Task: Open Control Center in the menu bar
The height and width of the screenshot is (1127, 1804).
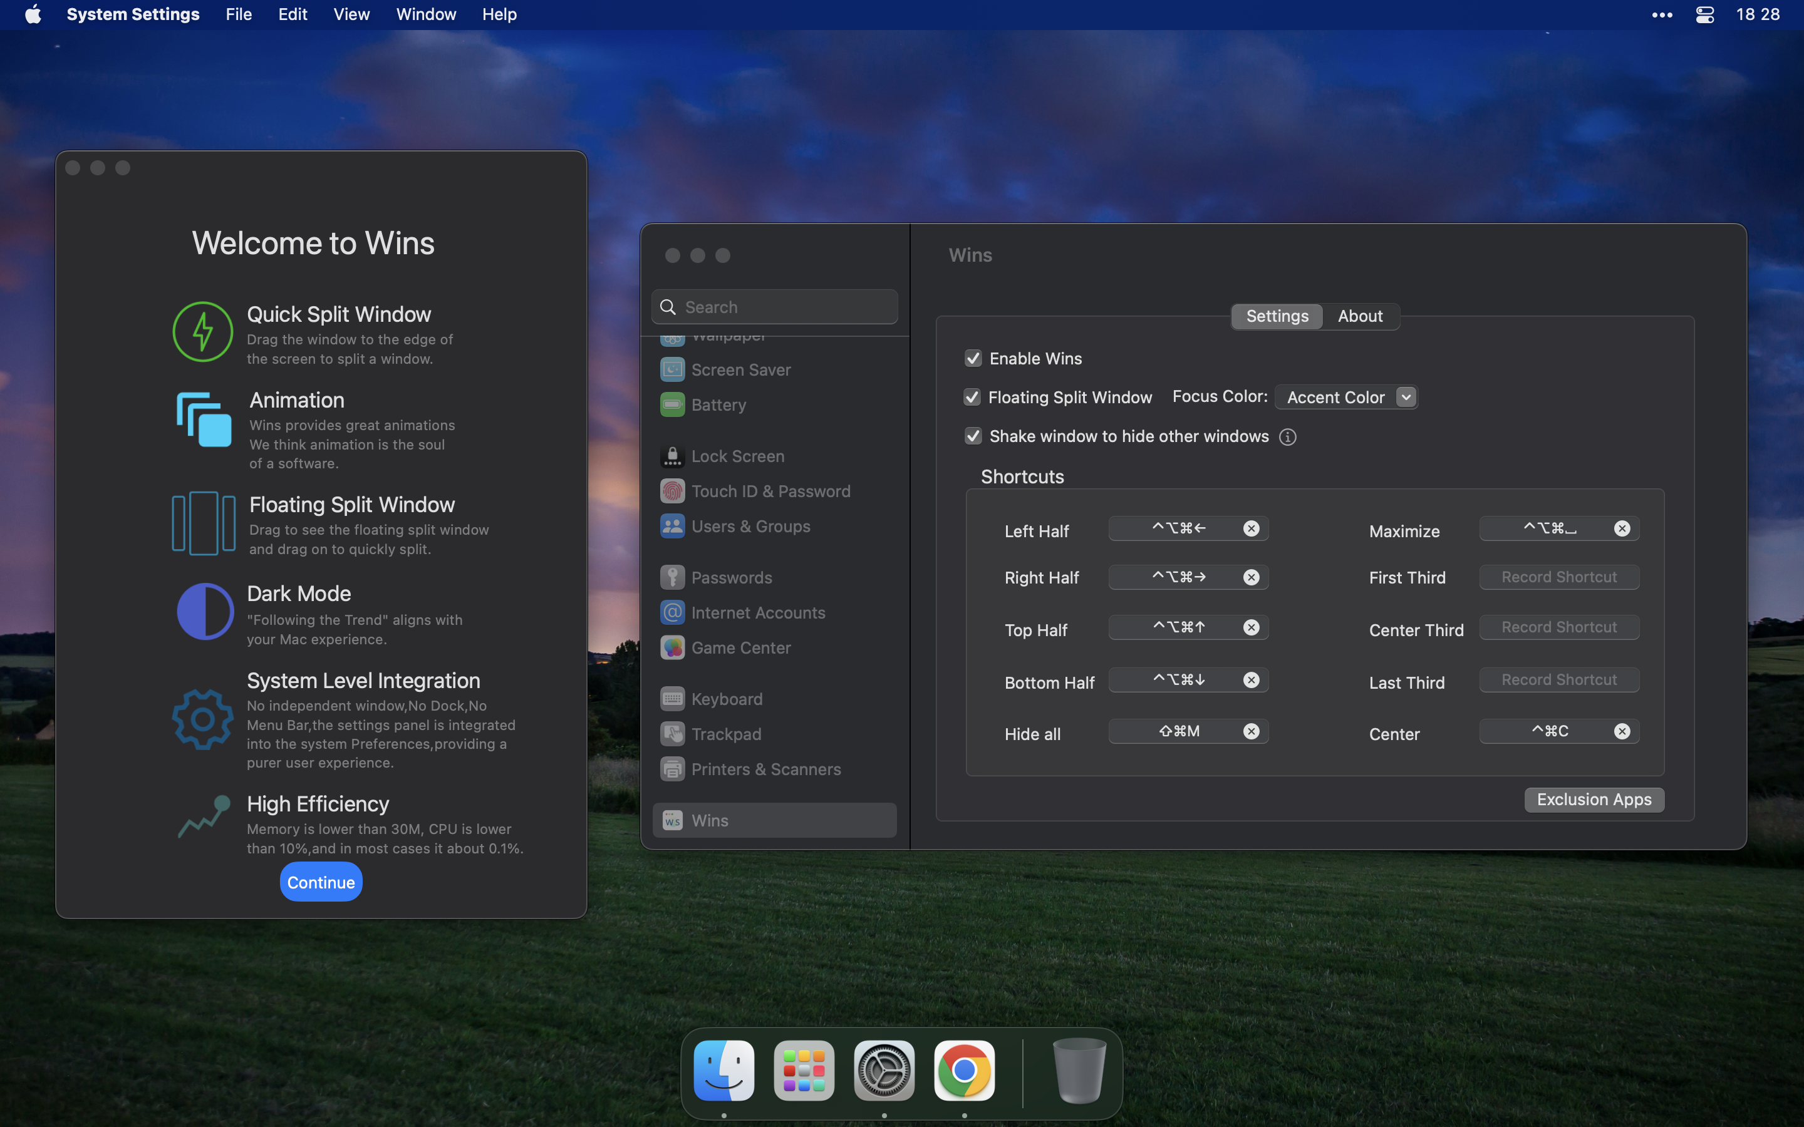Action: (1705, 14)
